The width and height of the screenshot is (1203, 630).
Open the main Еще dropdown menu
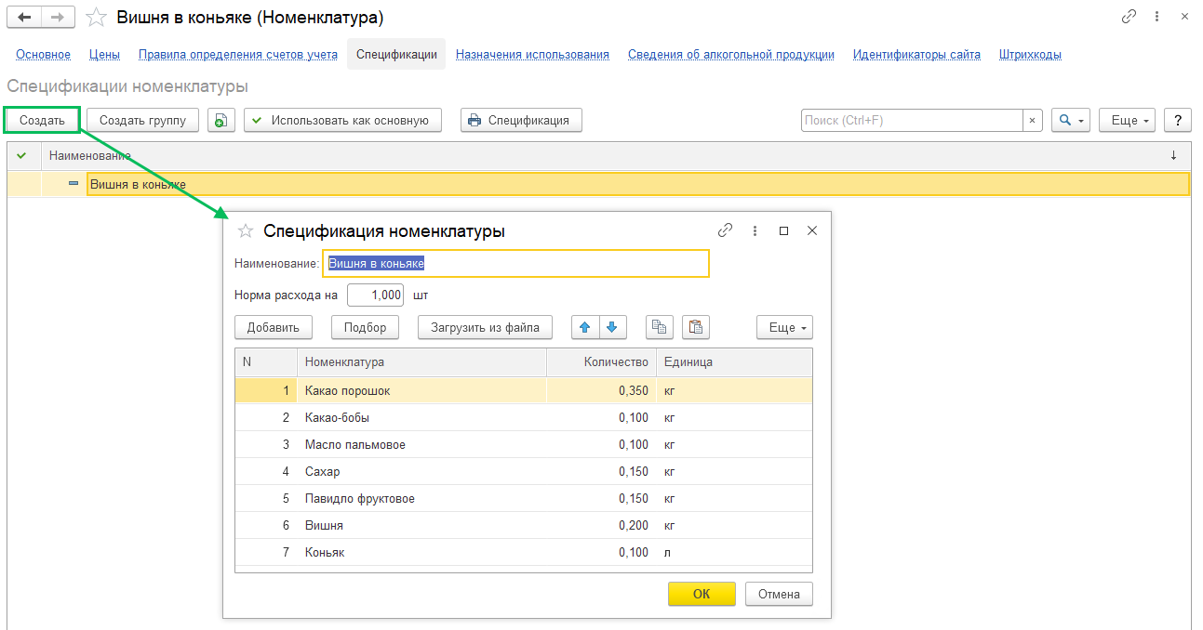[1128, 120]
